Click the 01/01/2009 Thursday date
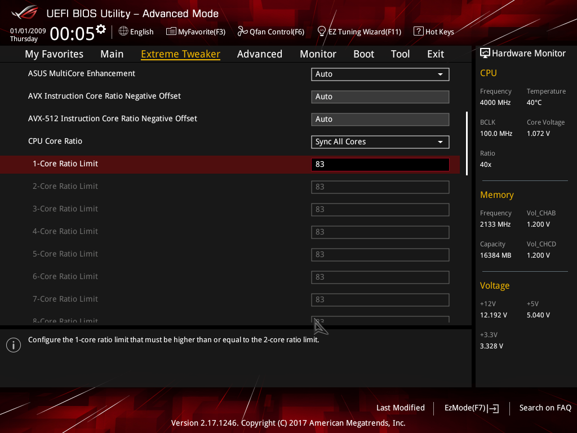This screenshot has width=577, height=433. point(28,34)
